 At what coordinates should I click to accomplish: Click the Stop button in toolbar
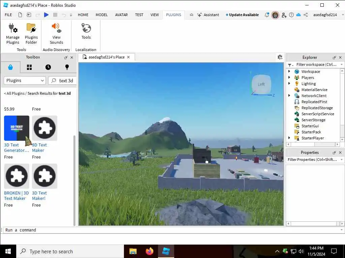coord(55,15)
